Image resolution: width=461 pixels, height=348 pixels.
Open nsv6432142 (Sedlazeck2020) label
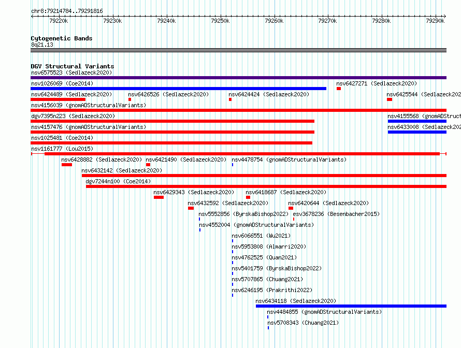point(122,170)
